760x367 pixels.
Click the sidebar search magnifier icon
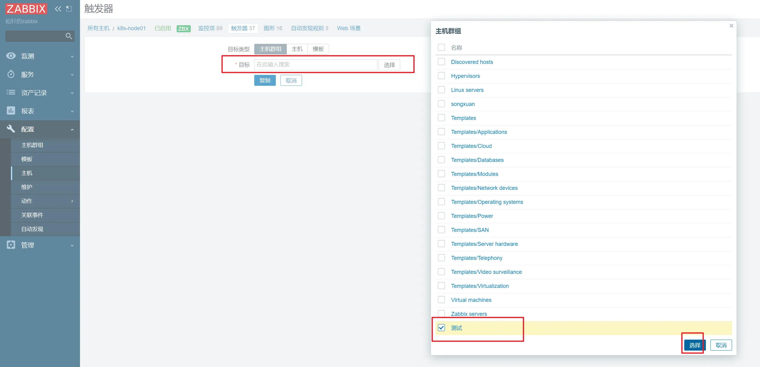point(69,36)
